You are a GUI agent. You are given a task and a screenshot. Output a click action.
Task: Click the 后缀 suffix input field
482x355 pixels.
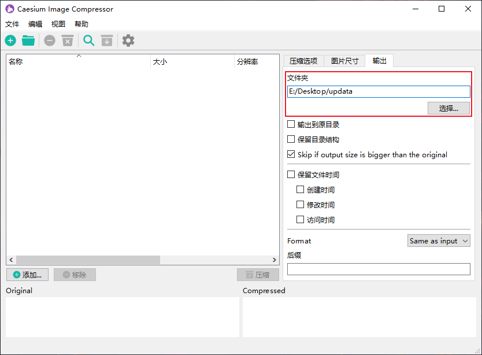click(379, 269)
